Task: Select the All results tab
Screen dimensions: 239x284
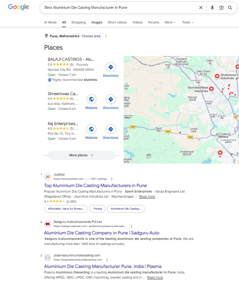Action: (x=64, y=22)
